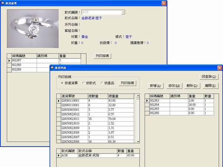Select row I20050623010
Viewport: 223px width, 167px height.
[95, 124]
